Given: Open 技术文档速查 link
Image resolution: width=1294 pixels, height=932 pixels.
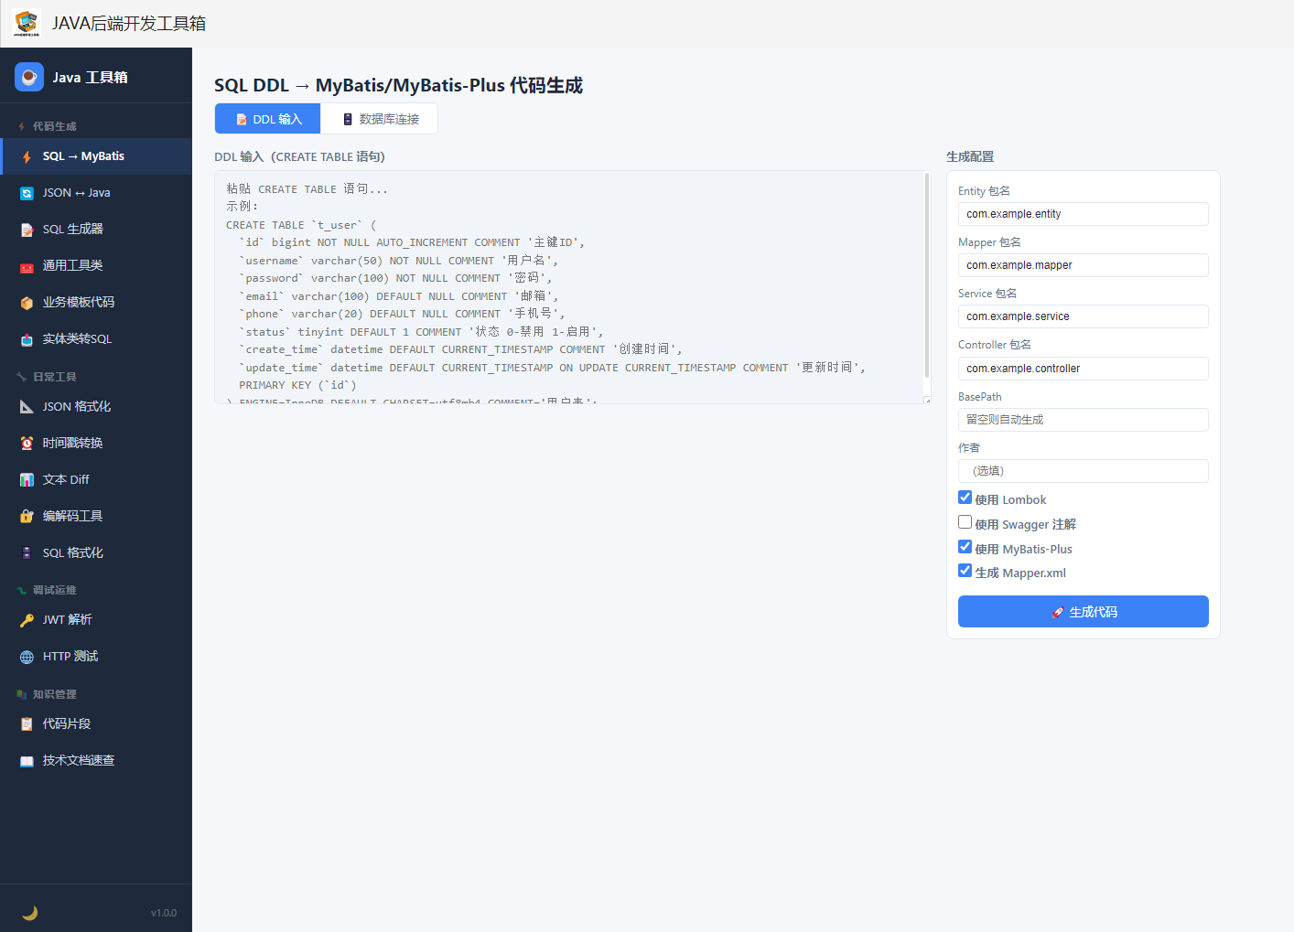Looking at the screenshot, I should [96, 760].
